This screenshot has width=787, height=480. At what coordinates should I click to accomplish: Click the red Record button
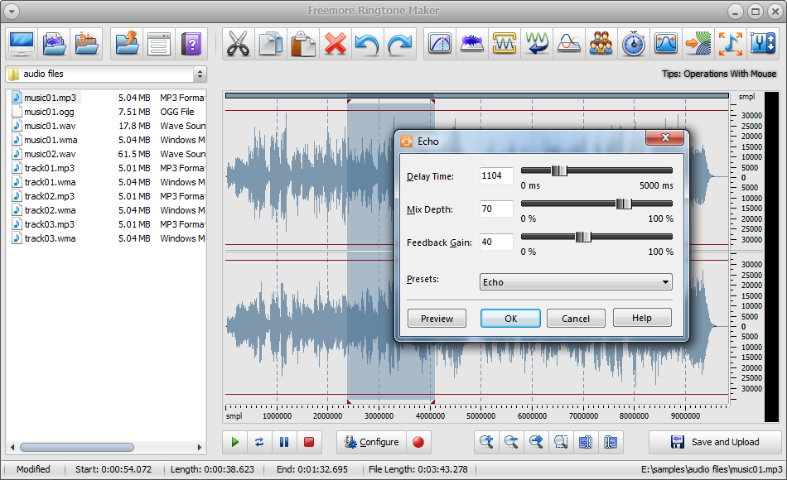point(418,443)
